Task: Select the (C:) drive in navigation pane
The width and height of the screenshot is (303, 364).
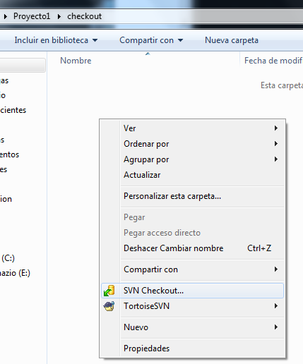Action: [x=8, y=258]
